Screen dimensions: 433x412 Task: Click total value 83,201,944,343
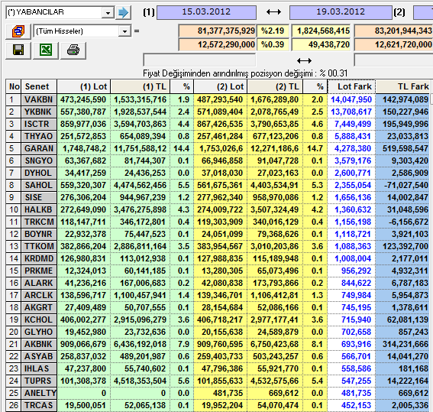pos(393,31)
